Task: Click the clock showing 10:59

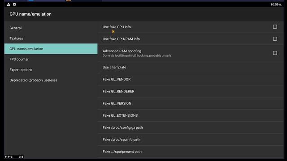Action: [x=276, y=4]
